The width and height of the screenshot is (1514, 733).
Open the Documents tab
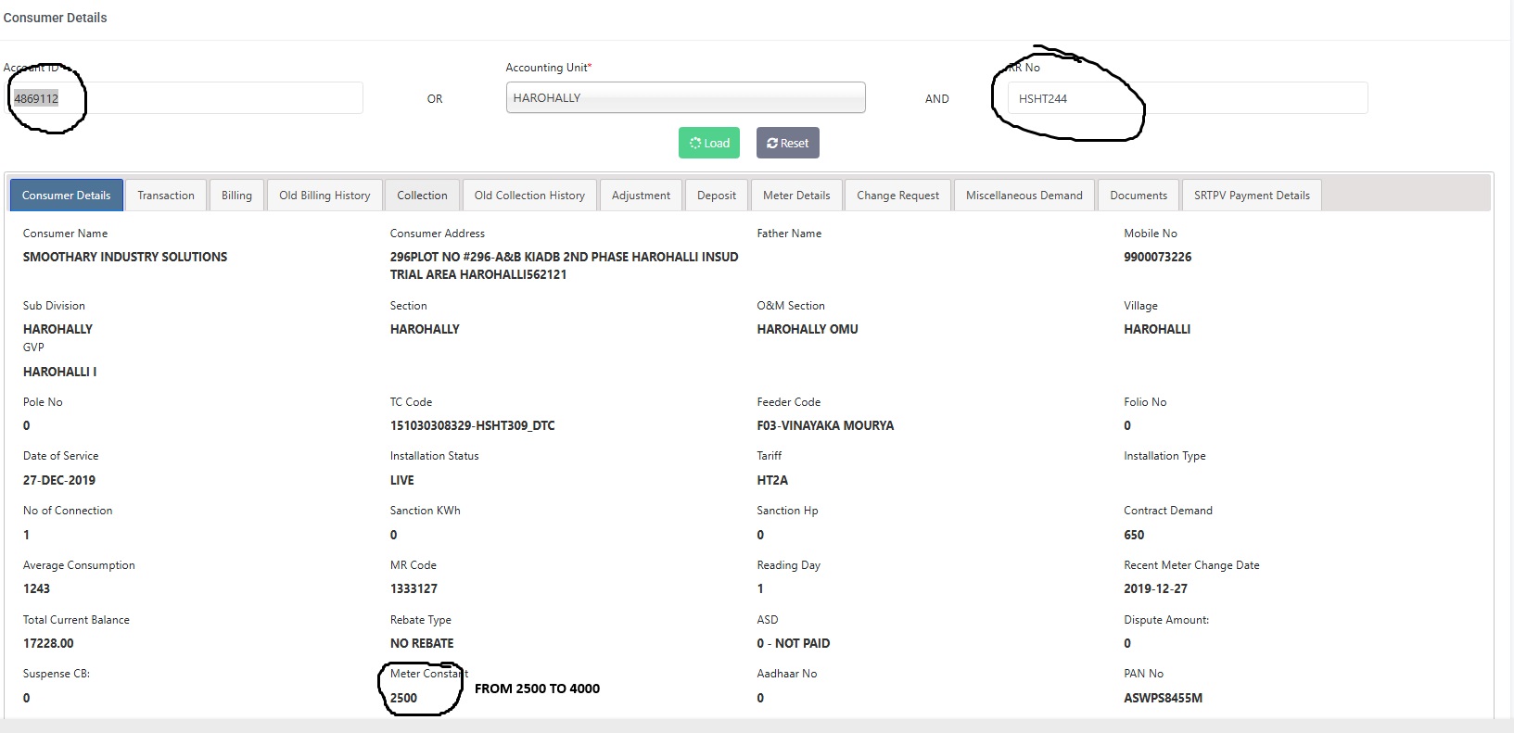click(x=1139, y=196)
